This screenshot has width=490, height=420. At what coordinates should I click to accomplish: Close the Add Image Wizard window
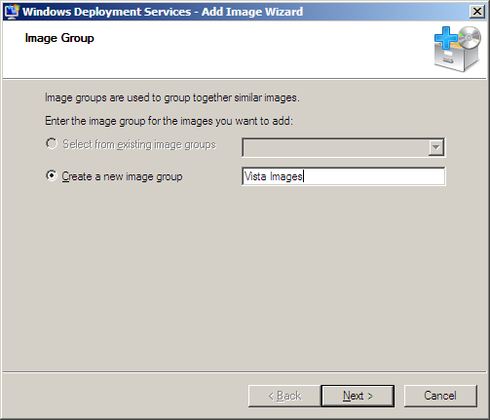pyautogui.click(x=477, y=12)
